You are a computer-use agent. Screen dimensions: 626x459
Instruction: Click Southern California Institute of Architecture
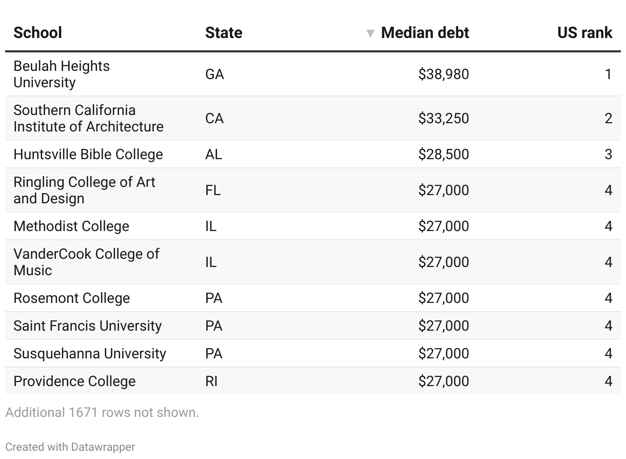88,119
